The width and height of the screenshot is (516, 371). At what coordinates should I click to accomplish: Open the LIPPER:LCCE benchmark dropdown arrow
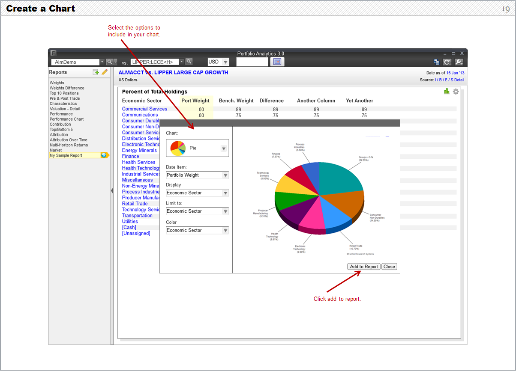point(182,62)
